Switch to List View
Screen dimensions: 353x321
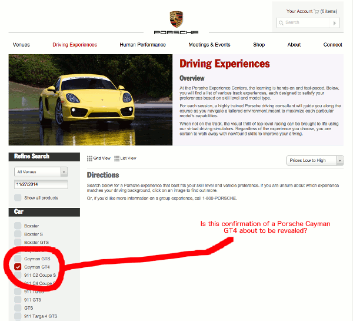click(125, 158)
